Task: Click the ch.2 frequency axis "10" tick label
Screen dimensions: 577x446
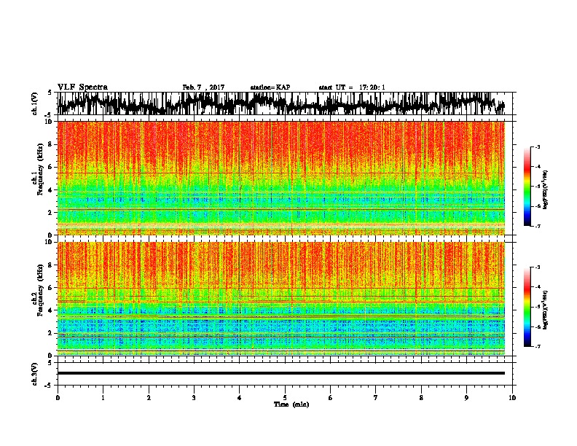Action: coord(50,242)
